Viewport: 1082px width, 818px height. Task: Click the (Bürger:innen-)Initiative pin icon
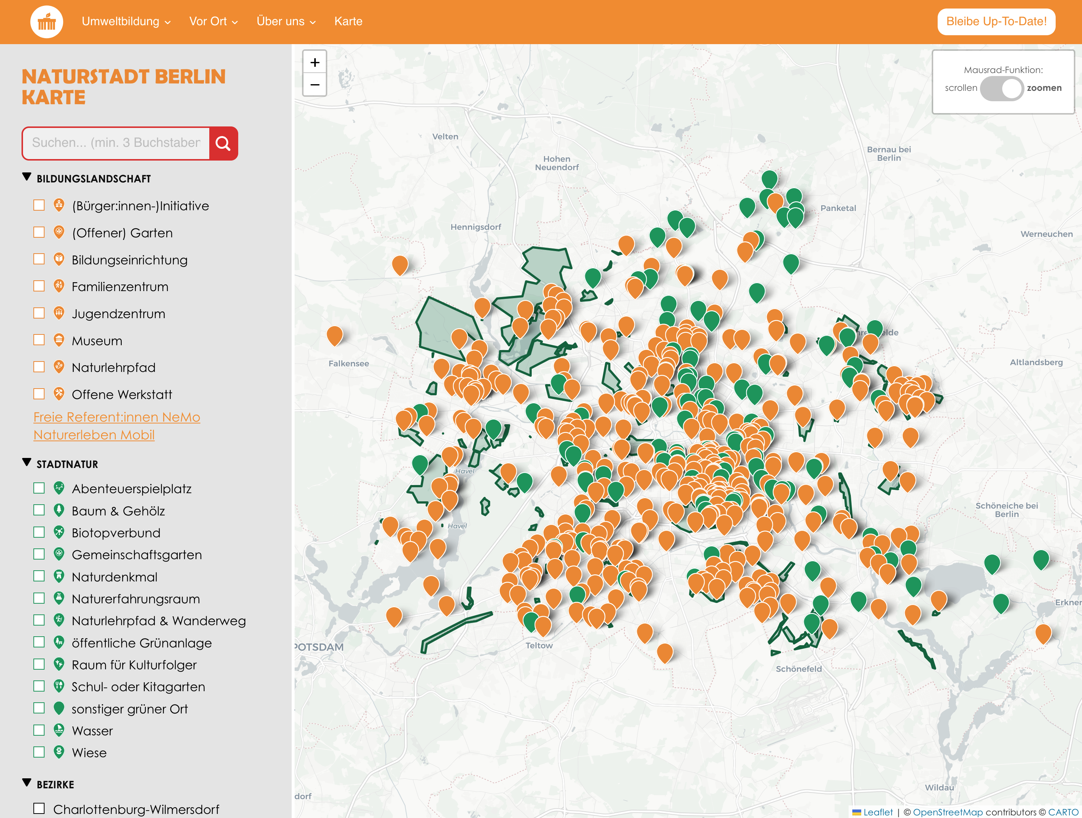(59, 205)
